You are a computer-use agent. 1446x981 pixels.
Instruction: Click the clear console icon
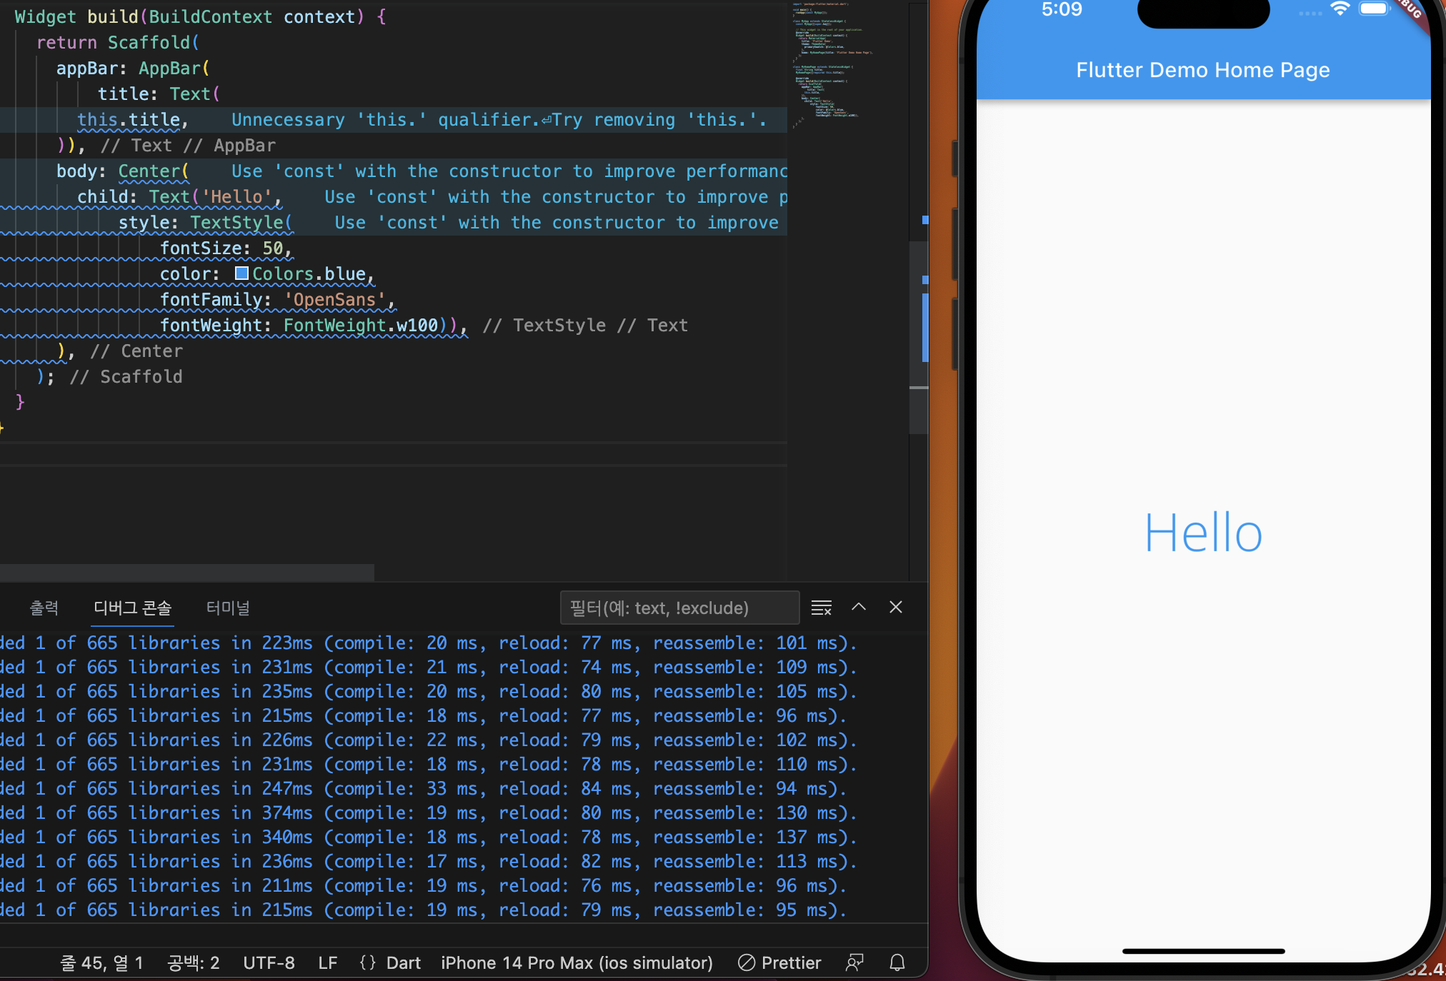tap(821, 608)
